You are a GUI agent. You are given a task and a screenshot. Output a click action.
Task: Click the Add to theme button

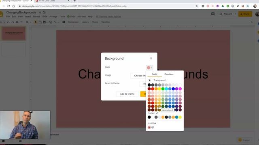127,94
